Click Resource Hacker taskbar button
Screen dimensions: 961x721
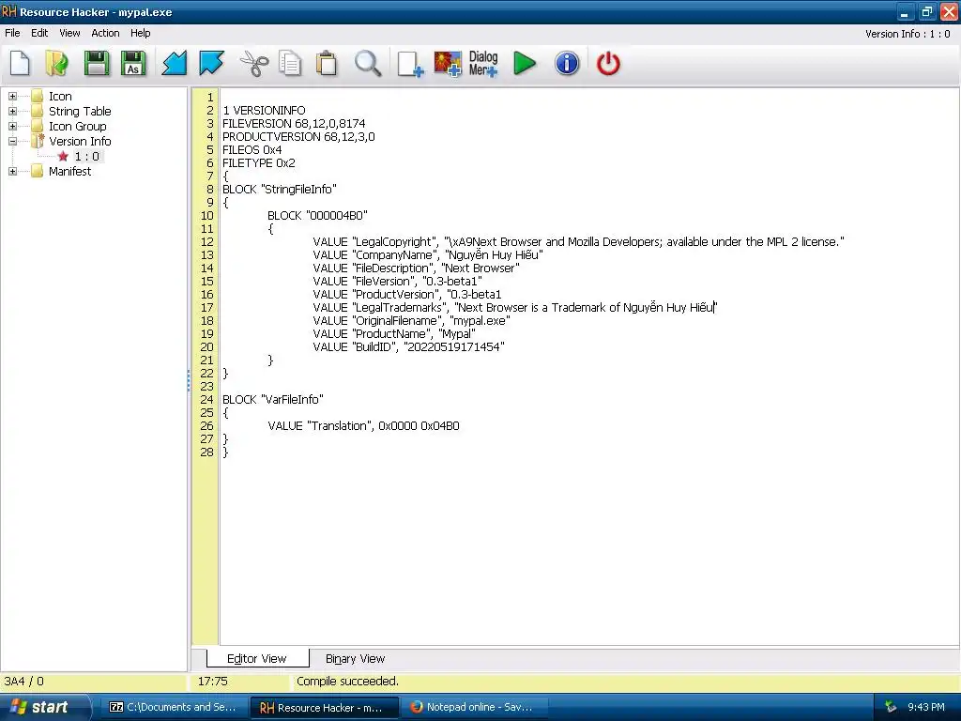[324, 708]
